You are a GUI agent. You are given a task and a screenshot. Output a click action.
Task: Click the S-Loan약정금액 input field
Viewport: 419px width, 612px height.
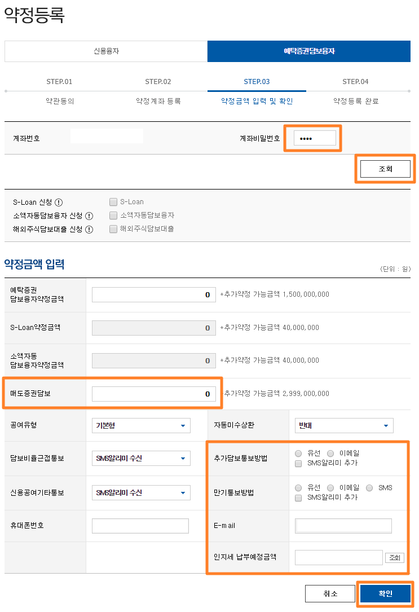[154, 328]
